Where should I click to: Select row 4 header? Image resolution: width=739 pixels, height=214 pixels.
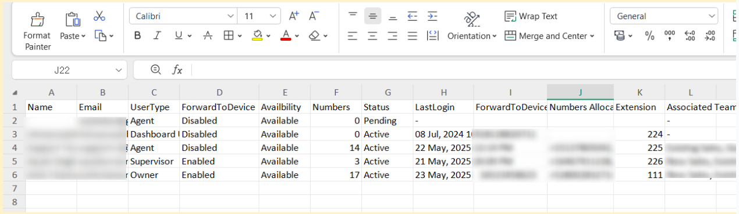(x=14, y=148)
